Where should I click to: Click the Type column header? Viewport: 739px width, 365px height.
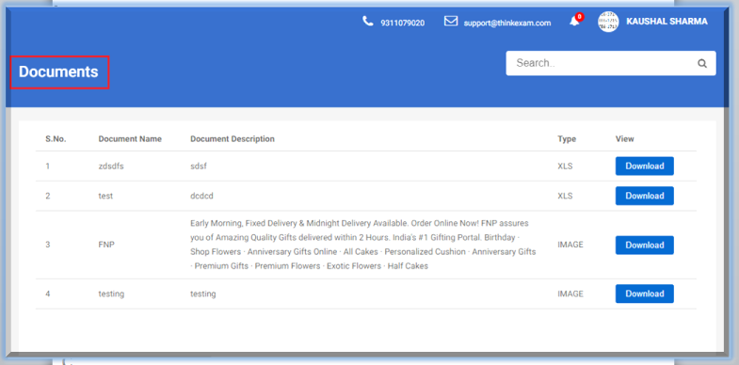[567, 139]
